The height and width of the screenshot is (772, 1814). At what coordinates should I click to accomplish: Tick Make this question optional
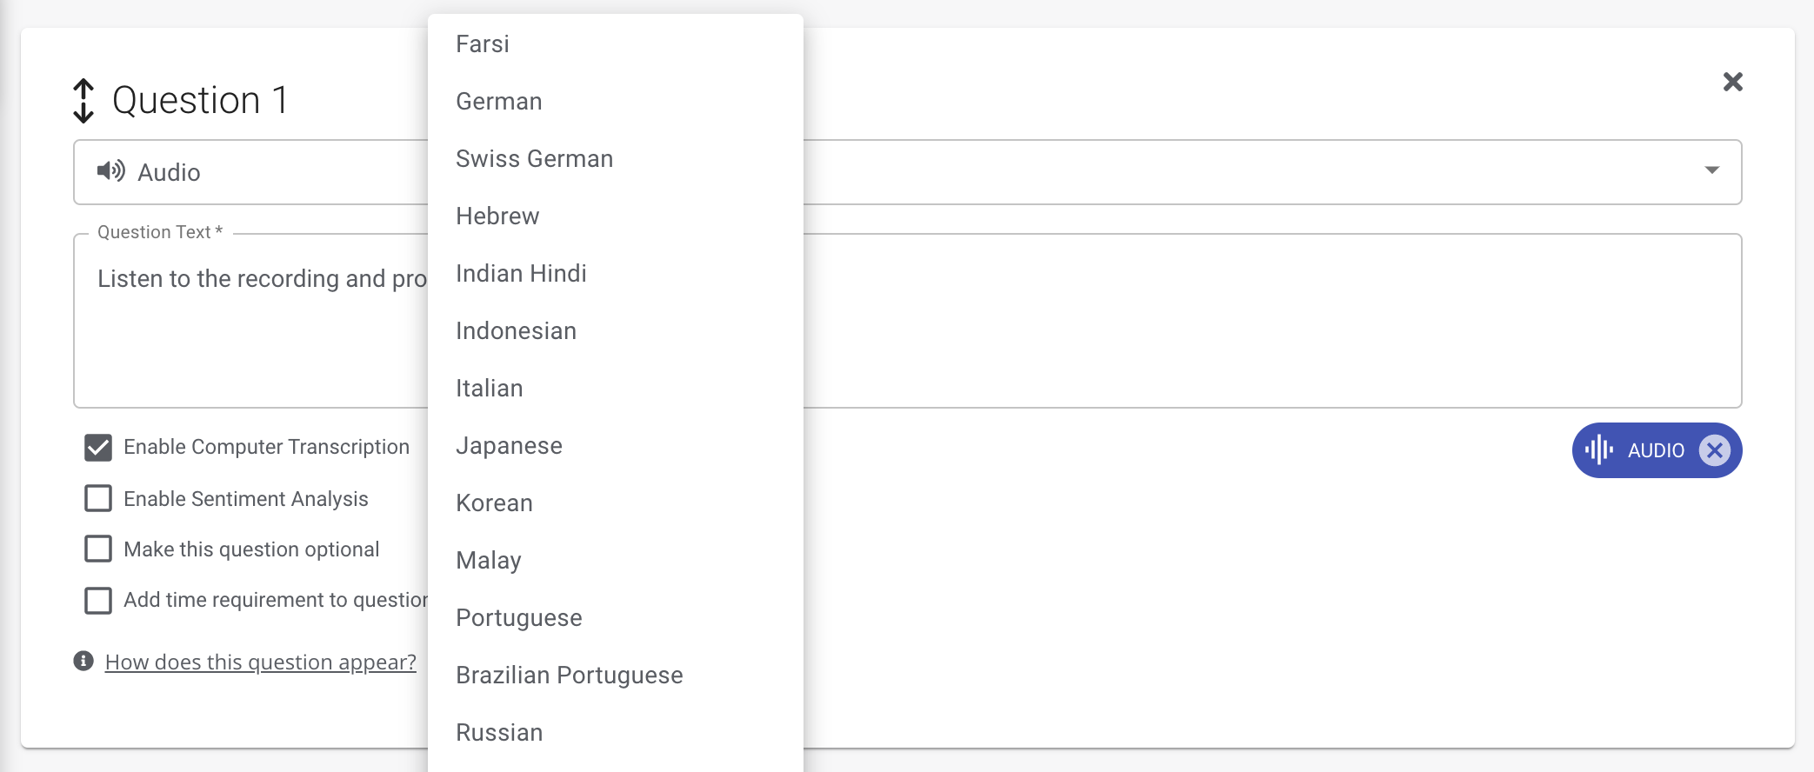[98, 549]
